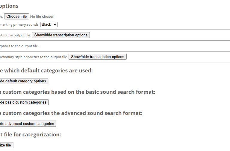The height and width of the screenshot is (151, 230).
Task: Show transcription options for dictionary-style phonetics
Action: [97, 57]
